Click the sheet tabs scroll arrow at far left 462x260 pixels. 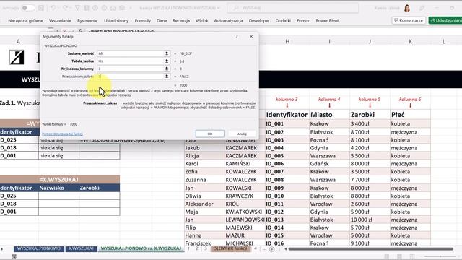(x=2, y=249)
